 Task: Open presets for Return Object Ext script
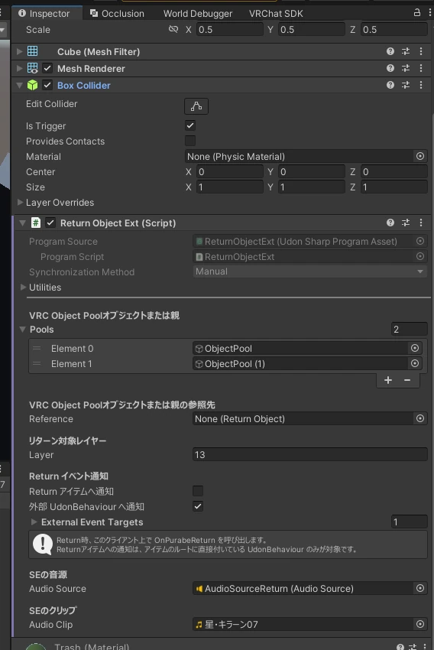click(x=406, y=223)
